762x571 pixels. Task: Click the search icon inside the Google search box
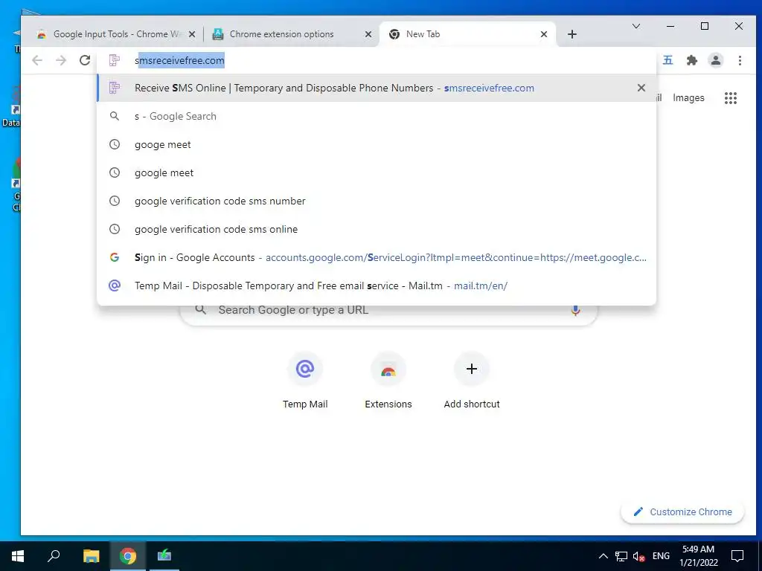click(201, 310)
